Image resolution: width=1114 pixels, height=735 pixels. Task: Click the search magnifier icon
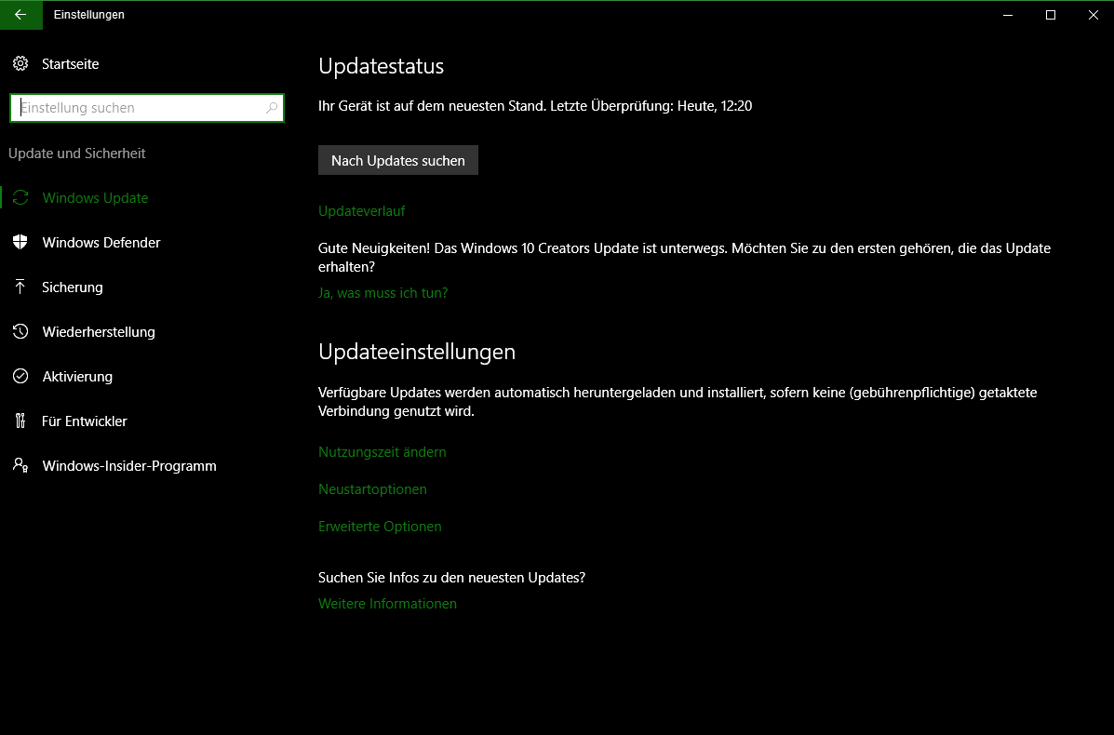click(x=272, y=107)
